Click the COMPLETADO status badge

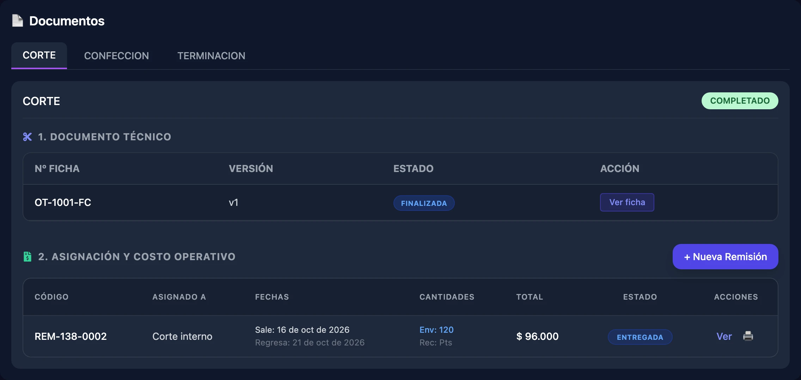[740, 101]
